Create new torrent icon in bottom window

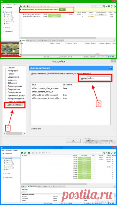tap(29, 153)
